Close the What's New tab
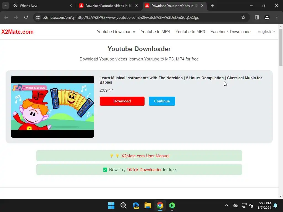The width and height of the screenshot is (283, 212). 71,6
